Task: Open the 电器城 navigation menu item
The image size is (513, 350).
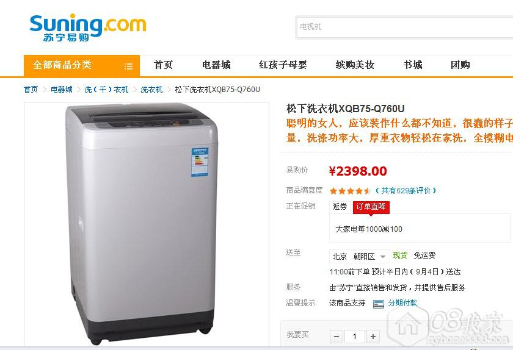Action: tap(216, 65)
